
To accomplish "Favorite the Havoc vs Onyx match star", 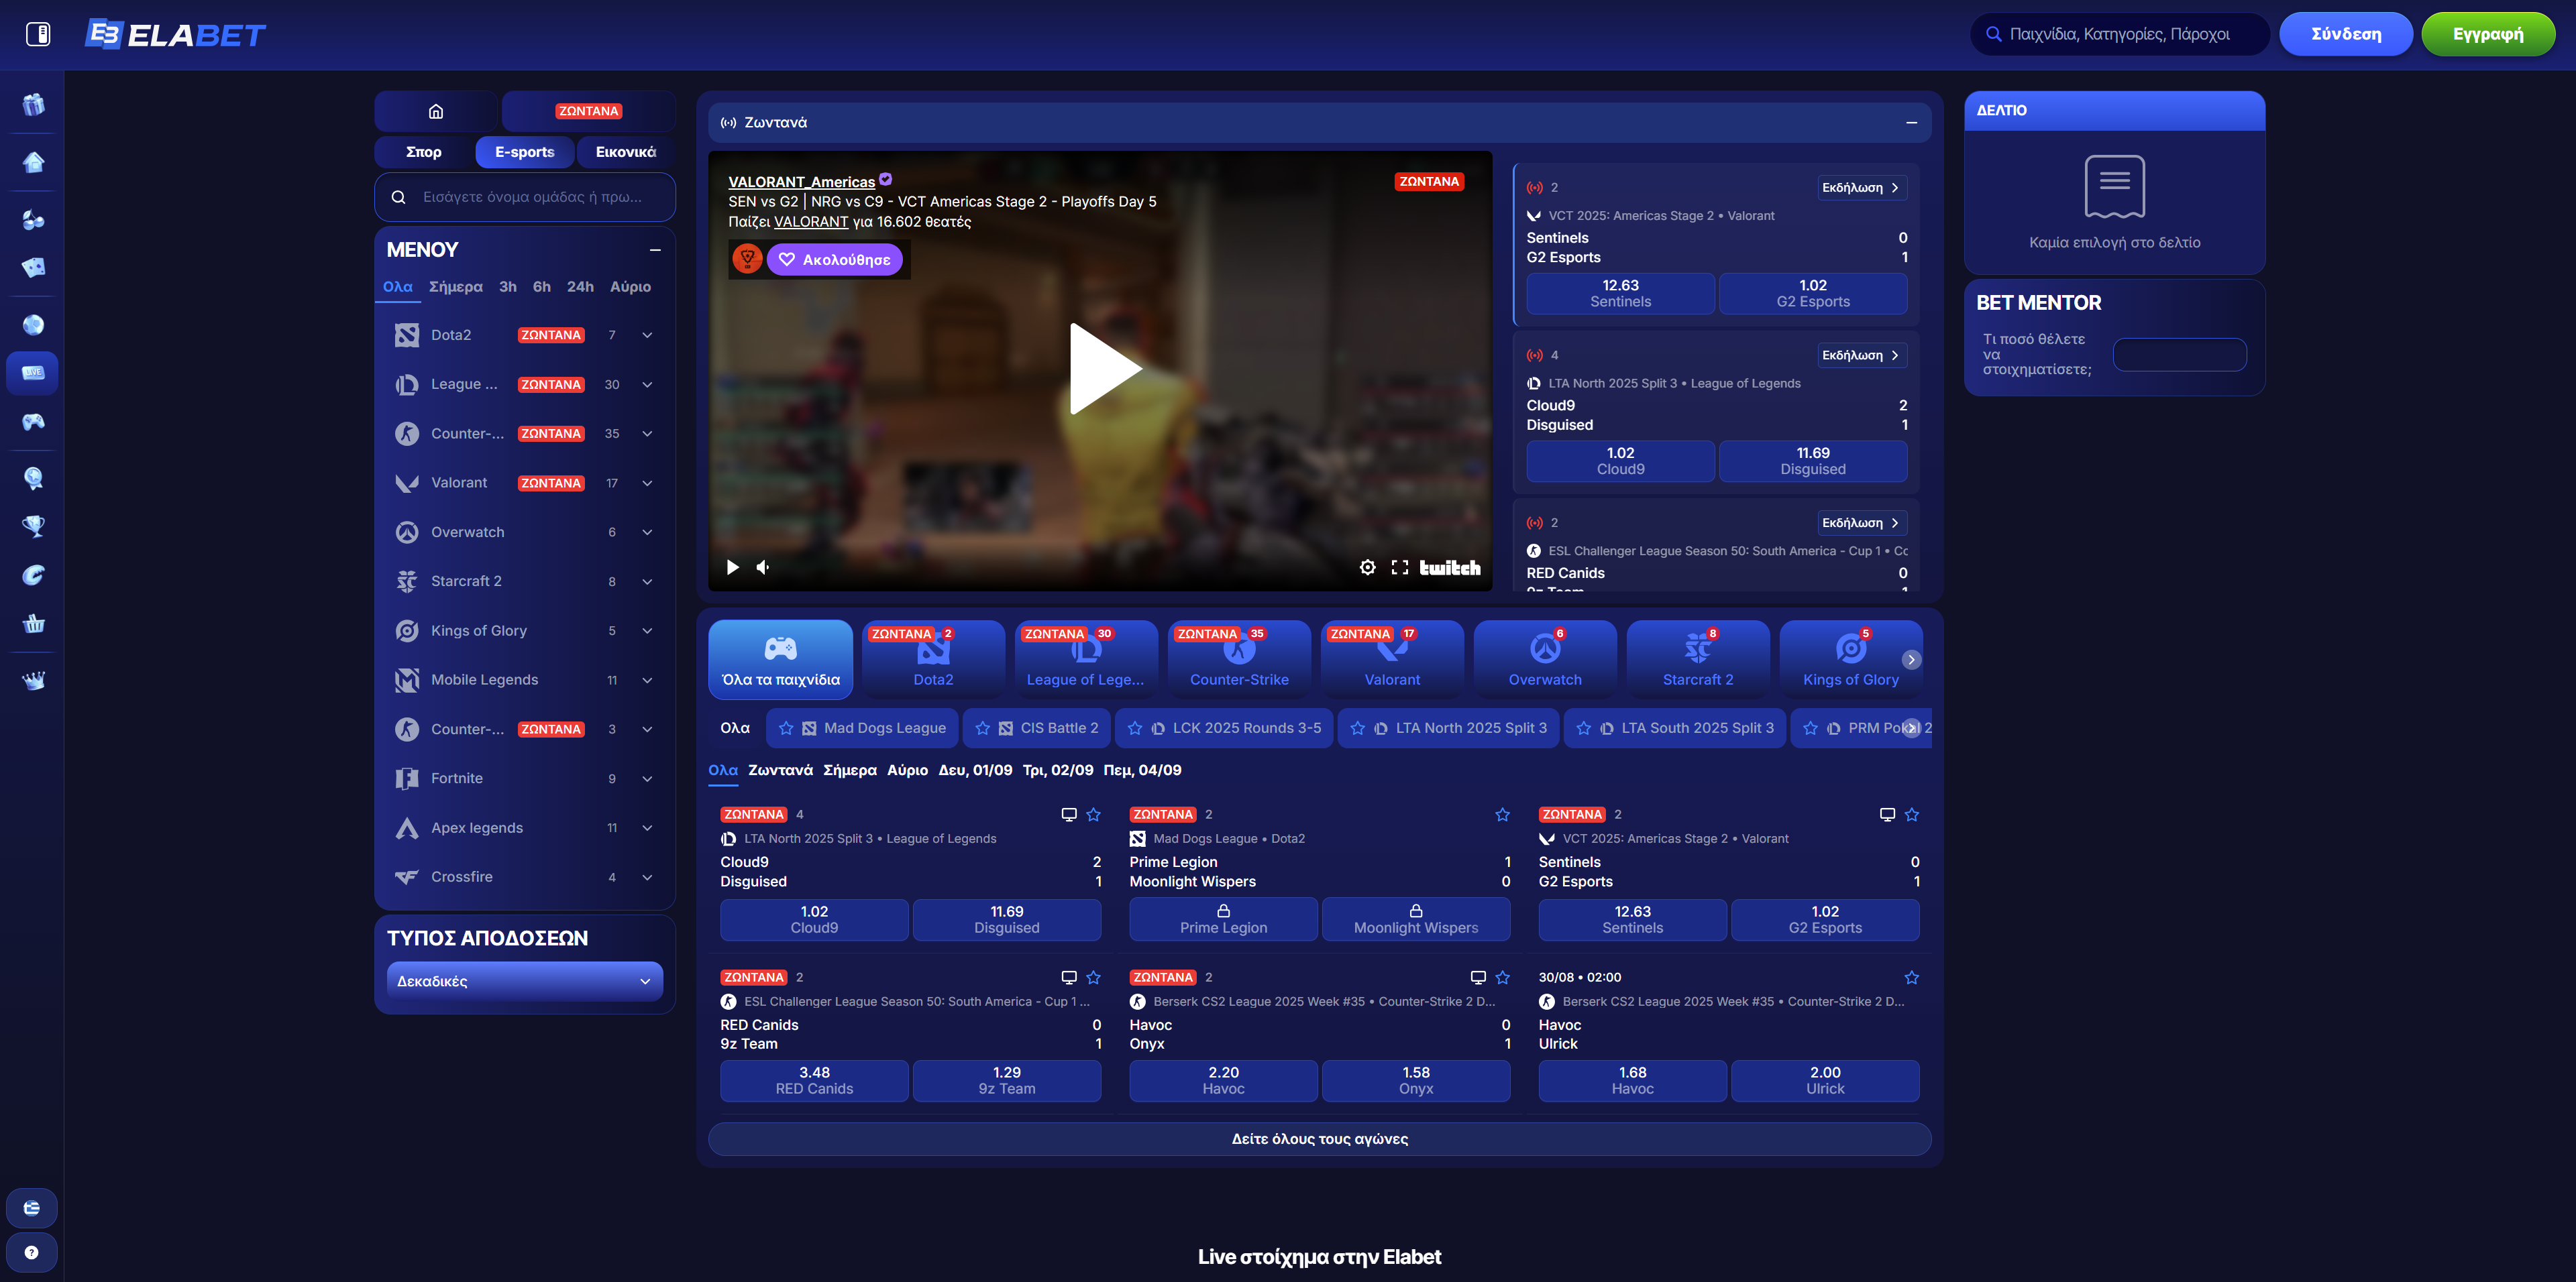I will click(x=1502, y=977).
